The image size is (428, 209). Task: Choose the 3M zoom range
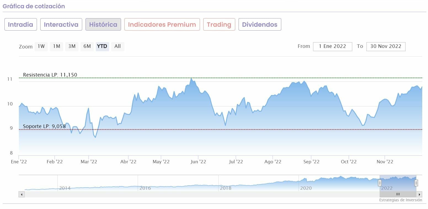point(72,46)
